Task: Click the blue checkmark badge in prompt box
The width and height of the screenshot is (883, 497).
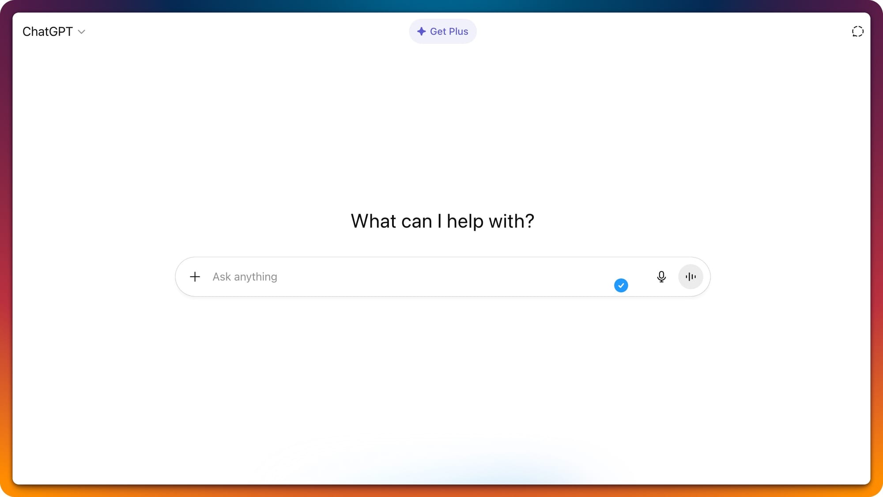Action: pyautogui.click(x=621, y=286)
